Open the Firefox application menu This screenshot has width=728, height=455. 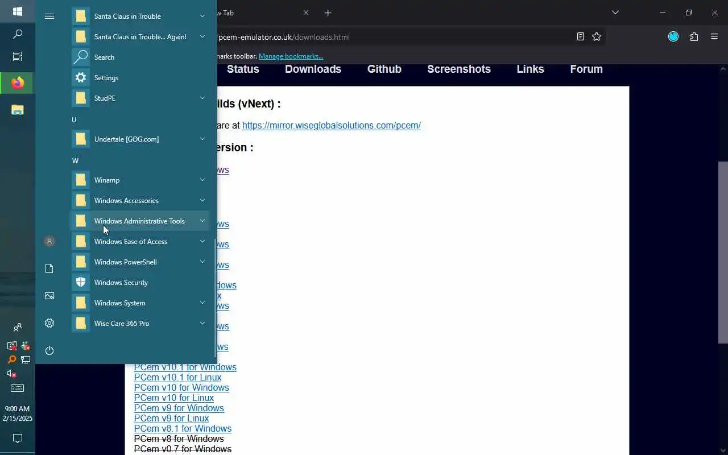coord(714,36)
